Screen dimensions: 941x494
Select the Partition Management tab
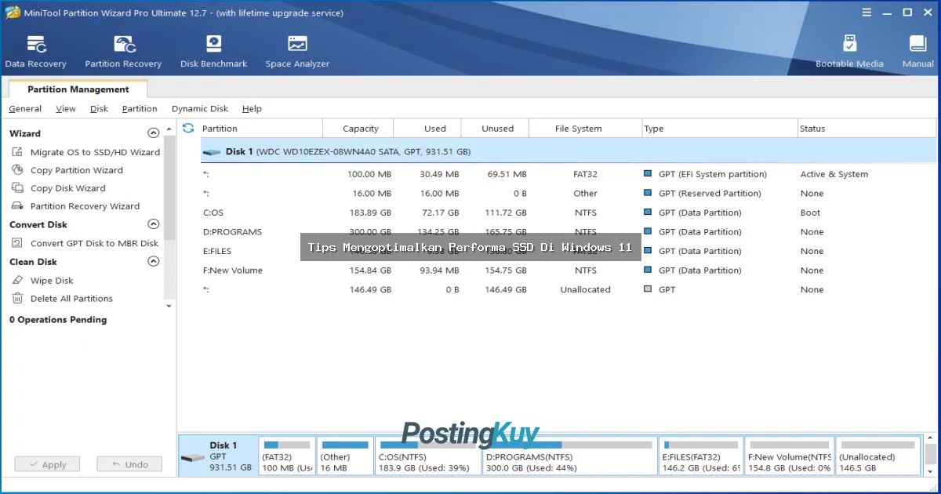78,89
